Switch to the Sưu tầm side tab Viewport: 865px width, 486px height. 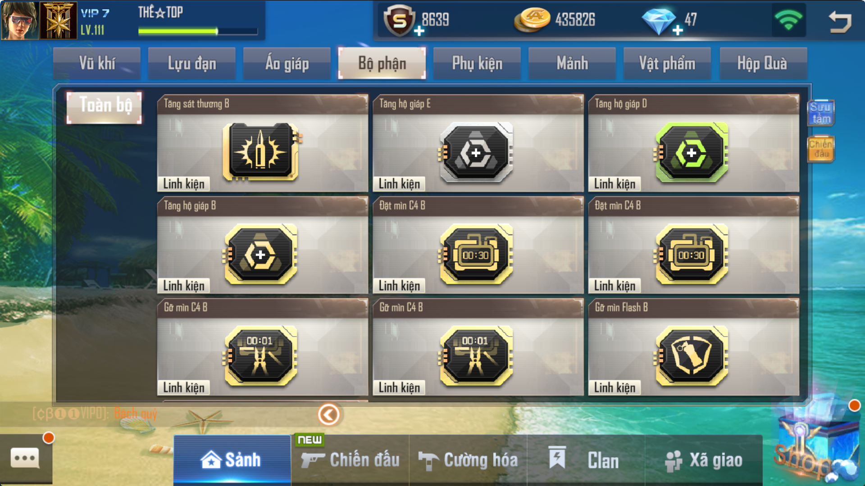coord(821,112)
